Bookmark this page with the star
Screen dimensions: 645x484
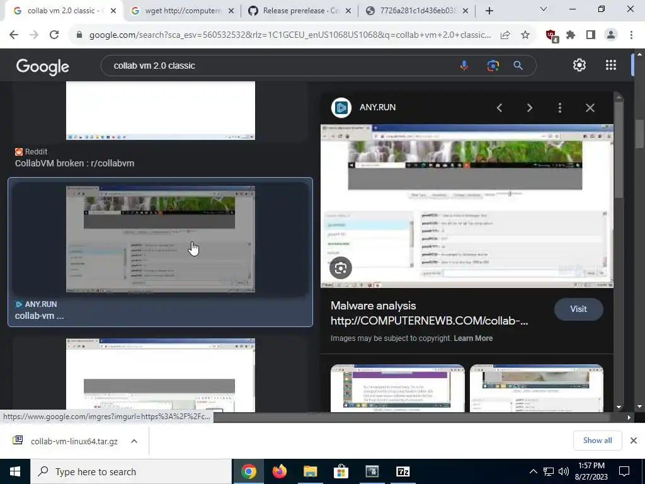525,35
